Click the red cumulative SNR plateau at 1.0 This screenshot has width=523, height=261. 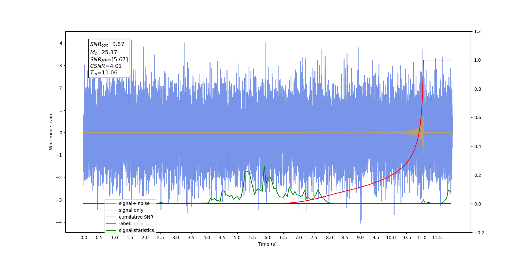tap(438, 60)
